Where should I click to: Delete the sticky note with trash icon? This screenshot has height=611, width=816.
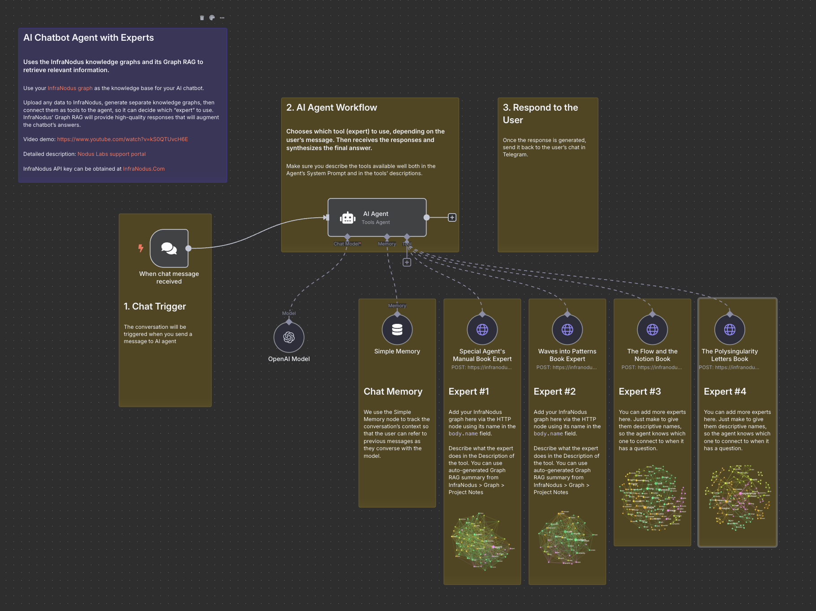point(202,18)
